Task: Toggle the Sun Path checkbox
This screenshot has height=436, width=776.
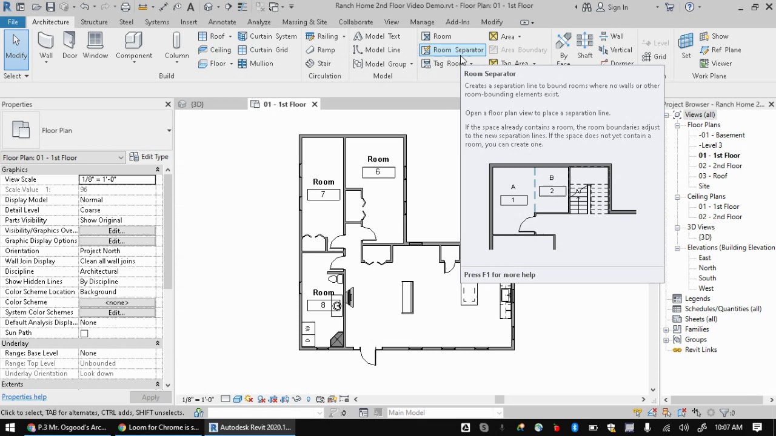Action: [x=84, y=333]
